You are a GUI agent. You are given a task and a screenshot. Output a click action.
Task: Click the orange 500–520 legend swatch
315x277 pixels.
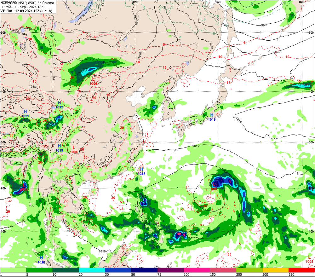tap(276, 270)
